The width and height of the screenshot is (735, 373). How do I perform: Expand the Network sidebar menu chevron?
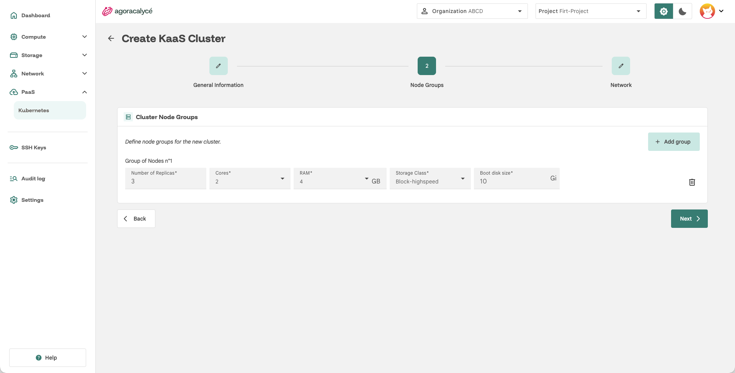tap(85, 74)
